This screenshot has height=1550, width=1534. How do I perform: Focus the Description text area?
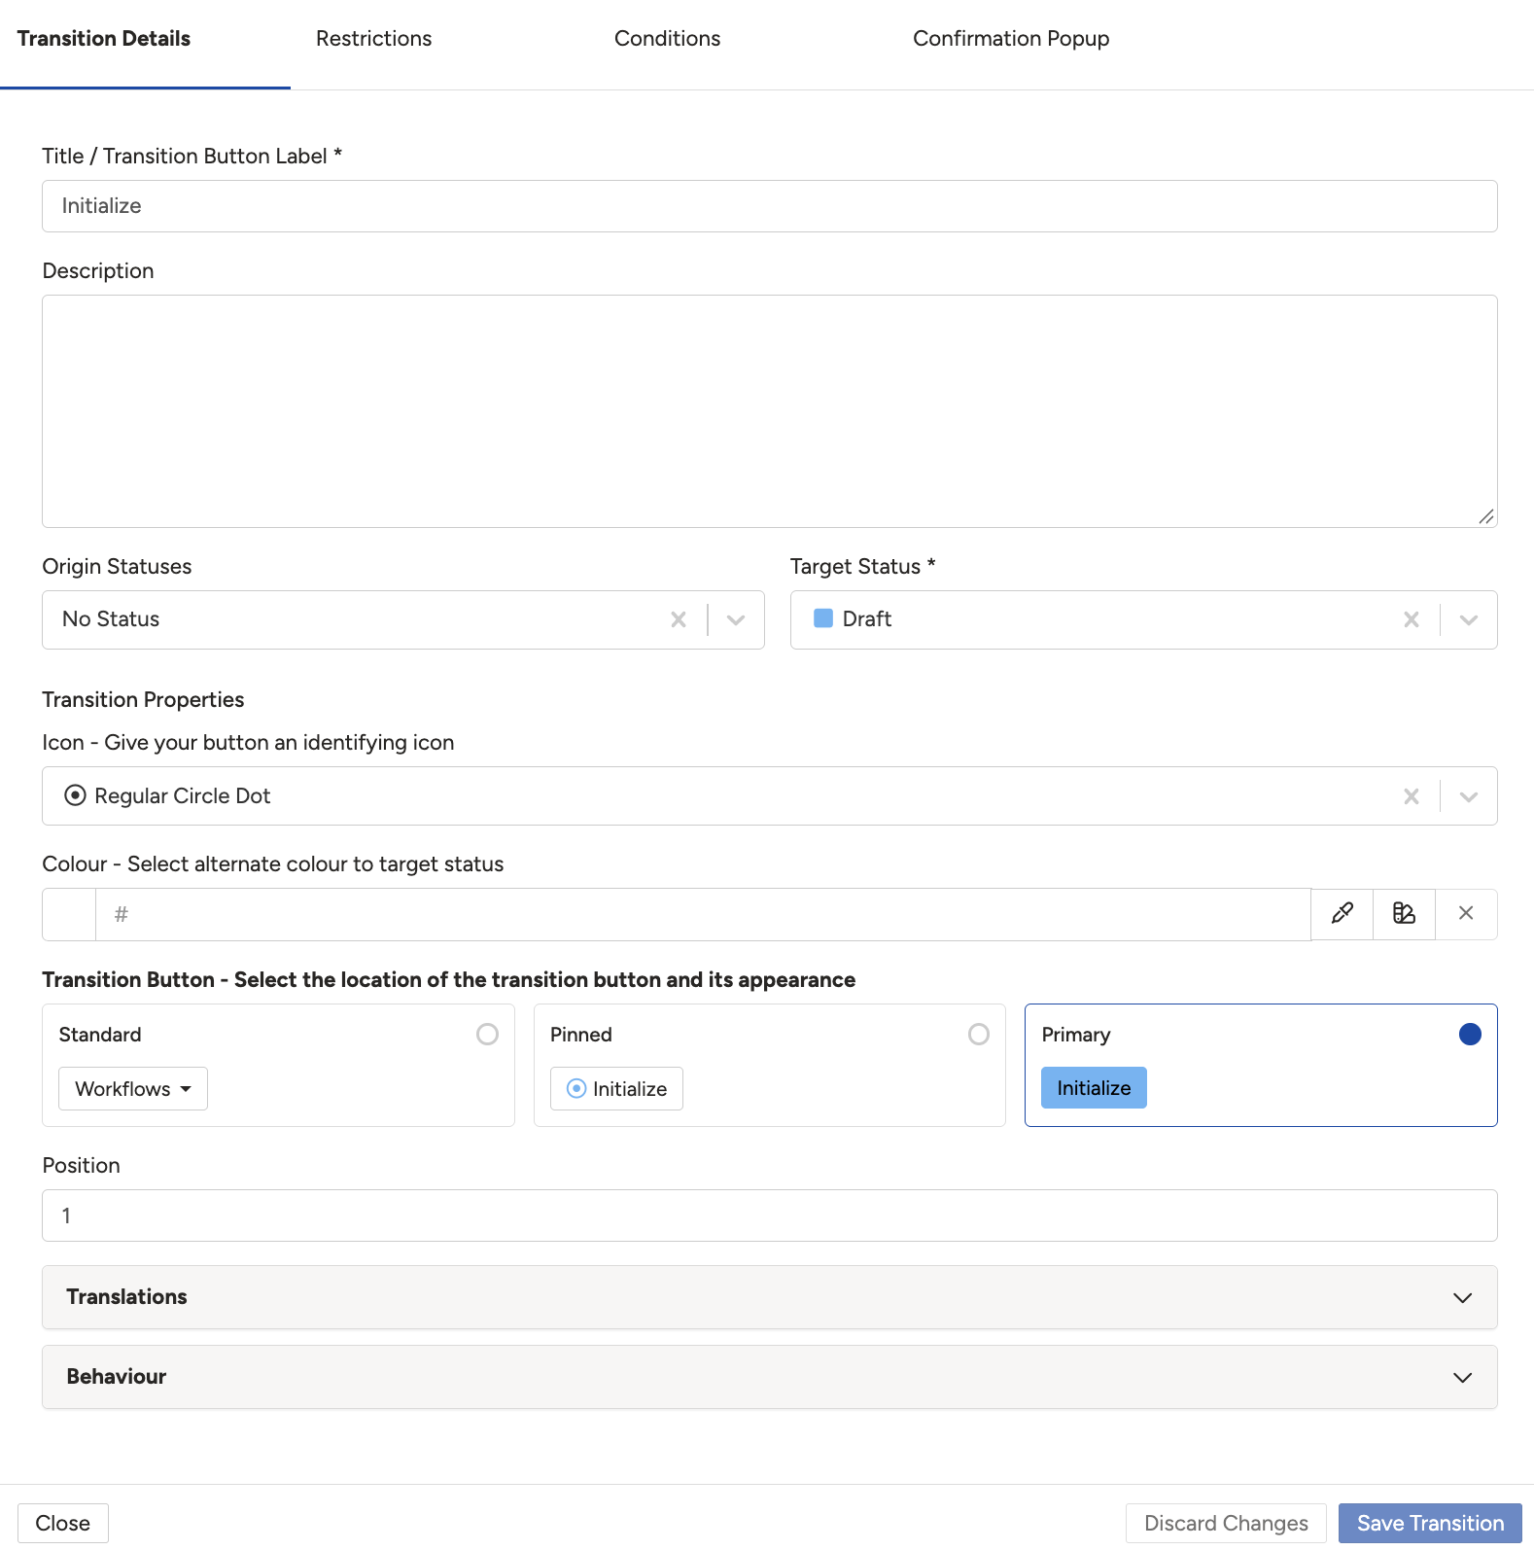point(770,411)
